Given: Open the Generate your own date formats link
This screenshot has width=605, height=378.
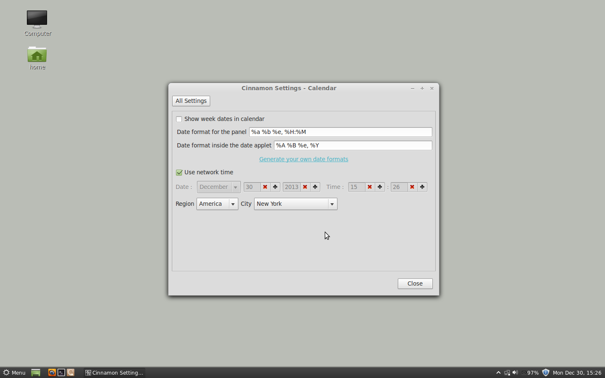Looking at the screenshot, I should click(304, 159).
